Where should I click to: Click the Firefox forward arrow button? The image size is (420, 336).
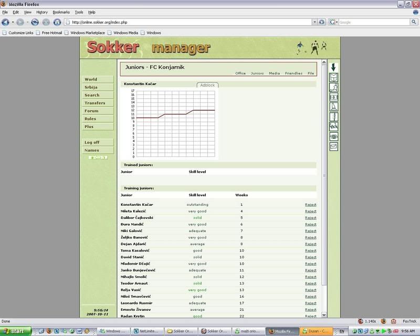20,22
